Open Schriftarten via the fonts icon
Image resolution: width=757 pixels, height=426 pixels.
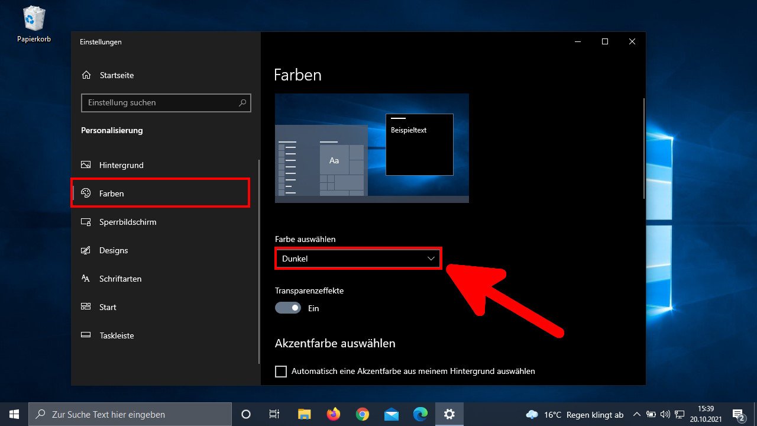tap(86, 279)
